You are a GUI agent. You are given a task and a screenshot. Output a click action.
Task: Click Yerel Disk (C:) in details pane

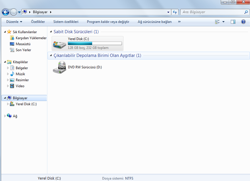[49, 178]
